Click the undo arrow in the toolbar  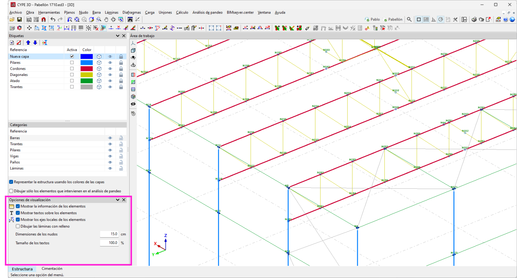click(53, 19)
